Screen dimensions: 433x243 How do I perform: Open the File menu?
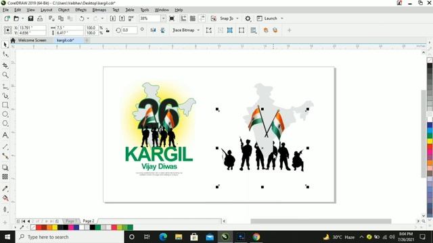pyautogui.click(x=5, y=10)
